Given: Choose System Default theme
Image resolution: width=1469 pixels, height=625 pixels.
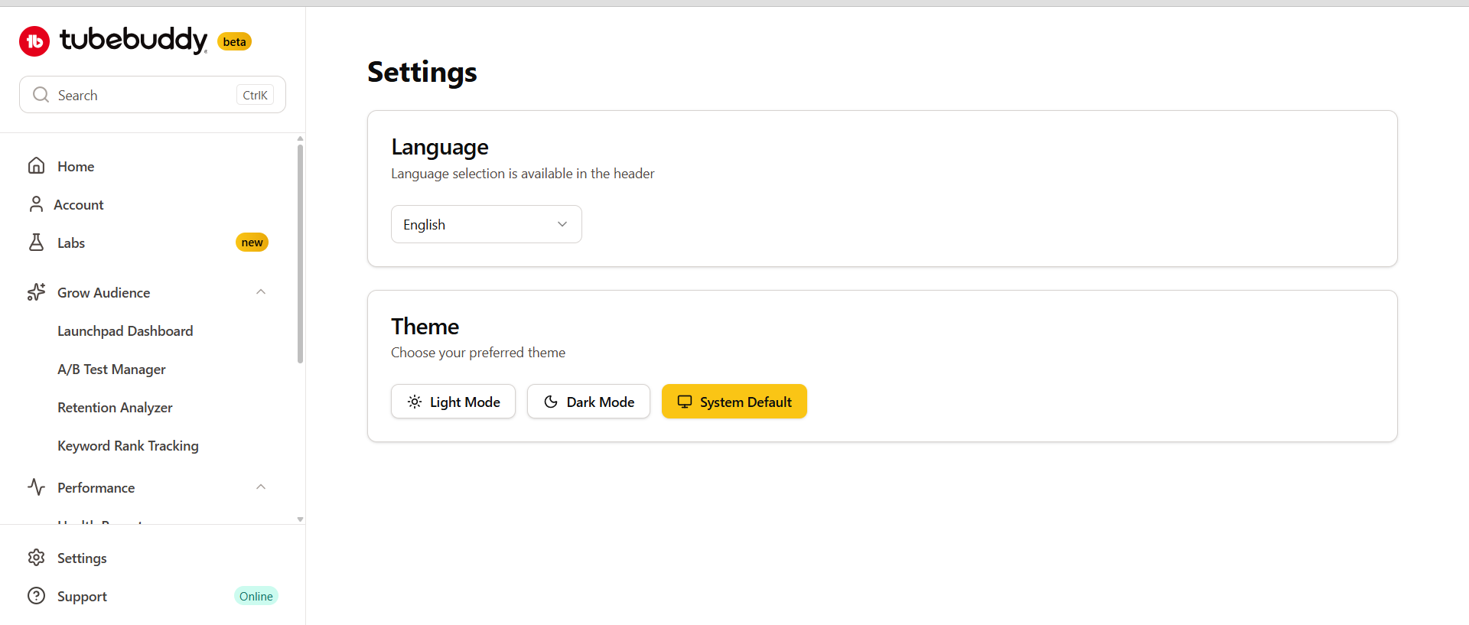Looking at the screenshot, I should click(734, 402).
